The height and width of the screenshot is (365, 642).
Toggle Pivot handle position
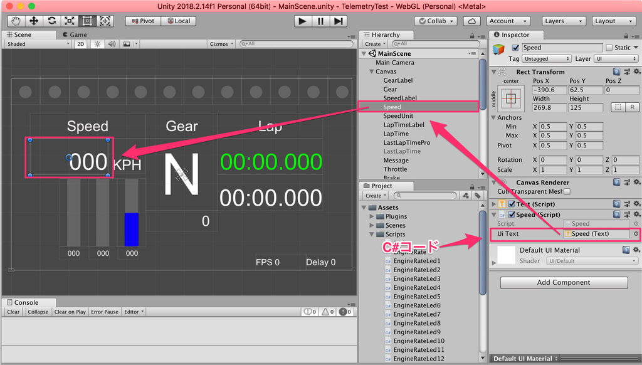click(x=143, y=21)
